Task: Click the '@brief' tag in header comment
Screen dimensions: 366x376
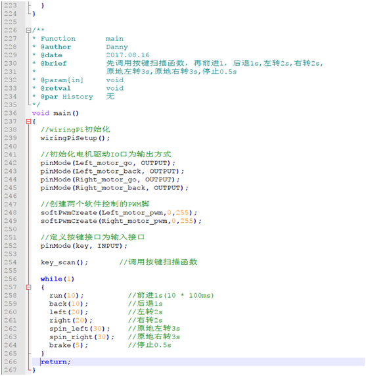Action: tap(53, 64)
